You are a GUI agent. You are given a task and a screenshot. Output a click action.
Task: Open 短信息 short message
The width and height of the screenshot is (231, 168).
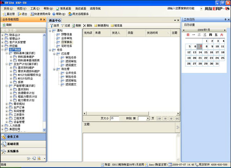116,26
